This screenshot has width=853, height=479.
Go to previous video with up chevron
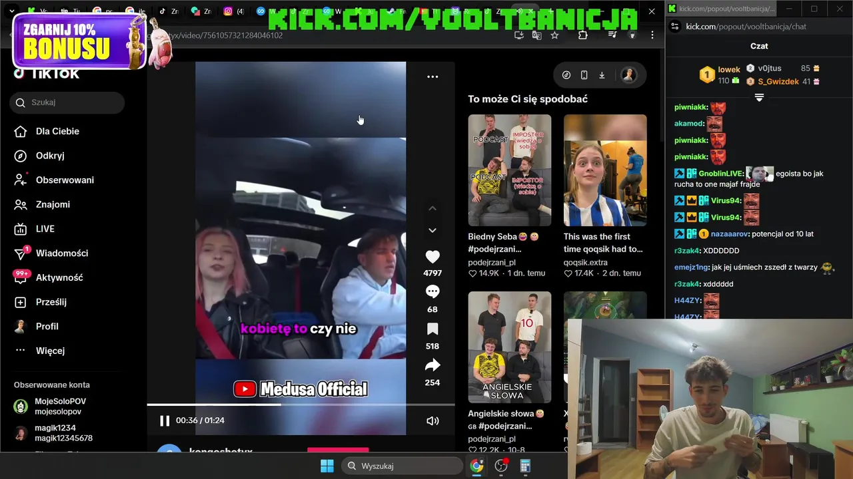432,208
